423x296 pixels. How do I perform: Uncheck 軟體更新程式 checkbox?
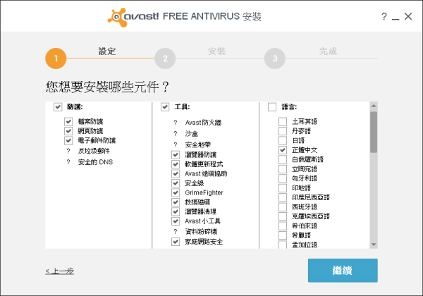[x=176, y=164]
